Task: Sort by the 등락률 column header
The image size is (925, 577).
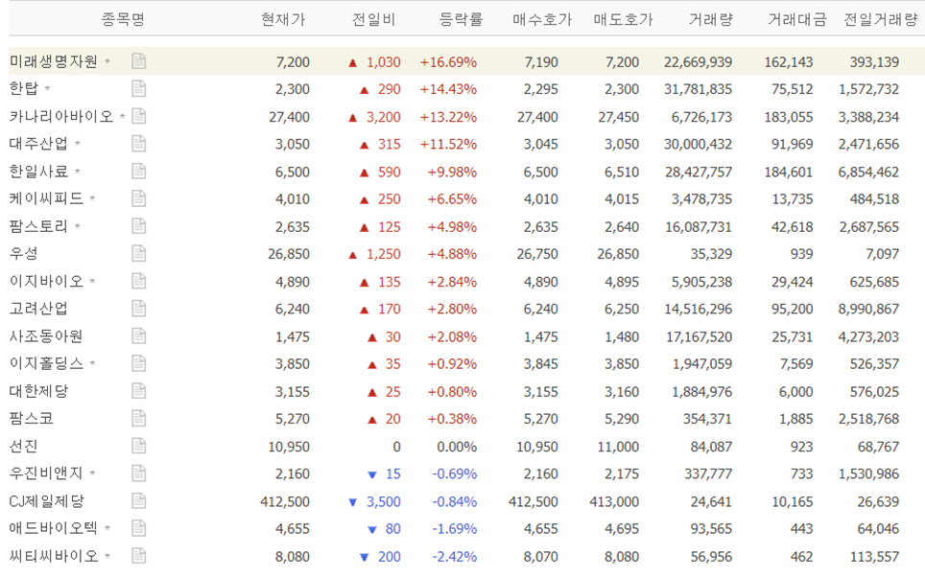Action: click(462, 19)
